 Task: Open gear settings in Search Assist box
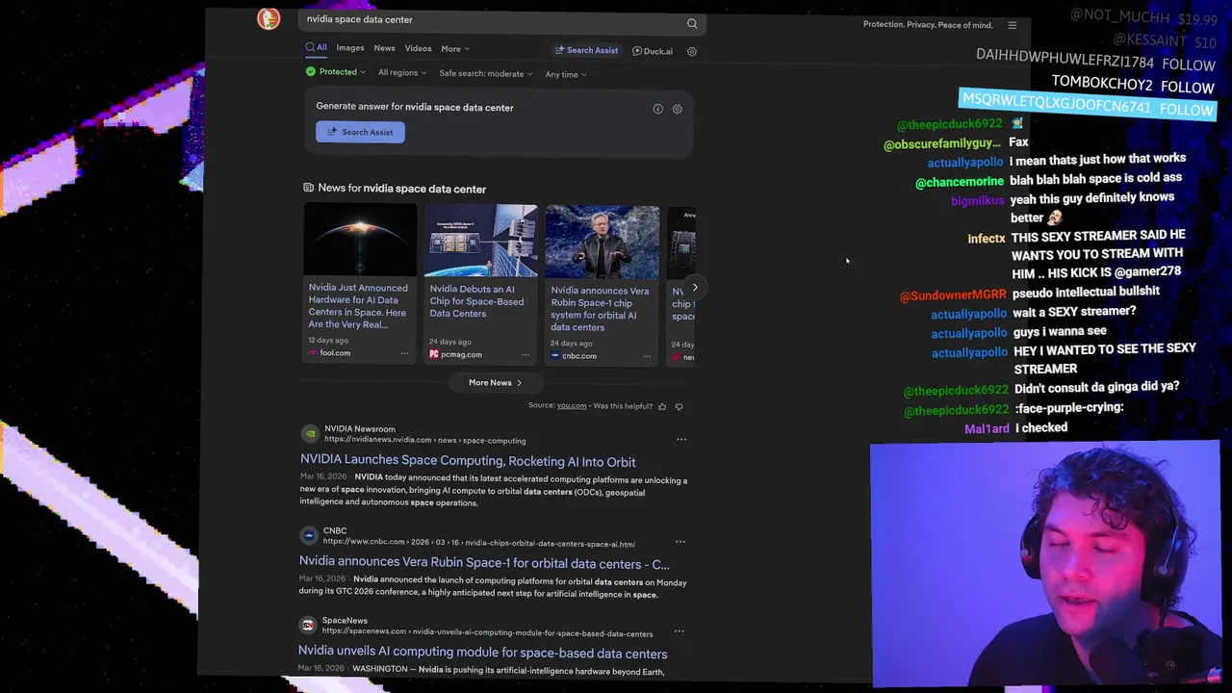click(x=677, y=109)
